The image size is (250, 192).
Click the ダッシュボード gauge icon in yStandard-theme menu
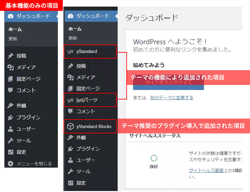pos(70,16)
